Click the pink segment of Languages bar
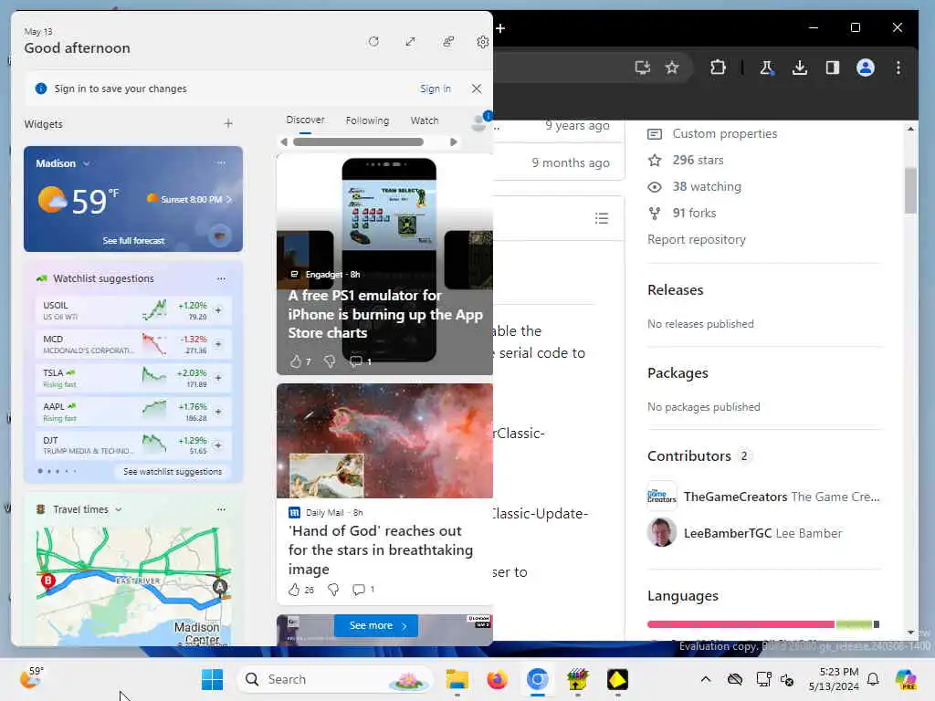Viewport: 935px width, 701px height. pyautogui.click(x=741, y=624)
